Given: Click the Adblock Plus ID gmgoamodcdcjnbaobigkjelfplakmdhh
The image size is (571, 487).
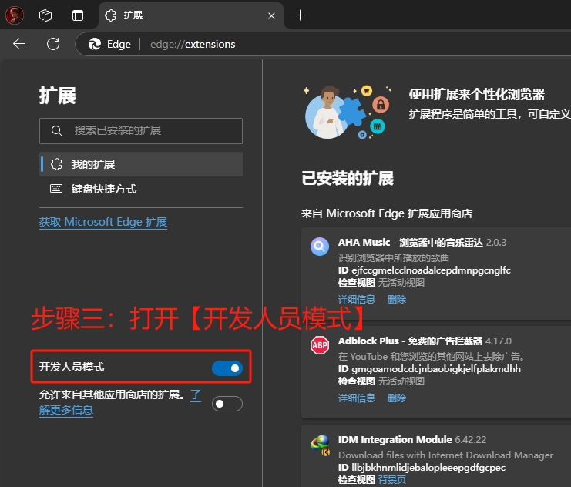Looking at the screenshot, I should [436, 369].
